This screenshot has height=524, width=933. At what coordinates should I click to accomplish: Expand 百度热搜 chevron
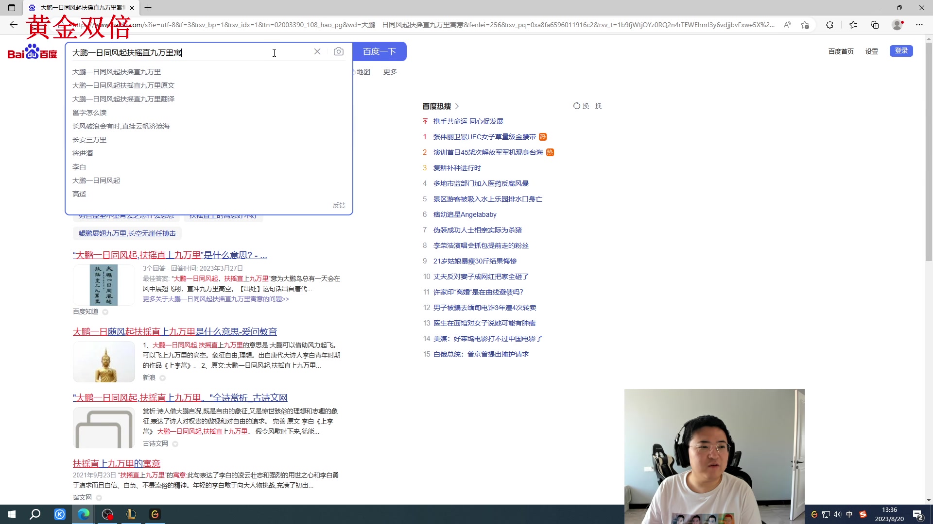click(457, 106)
